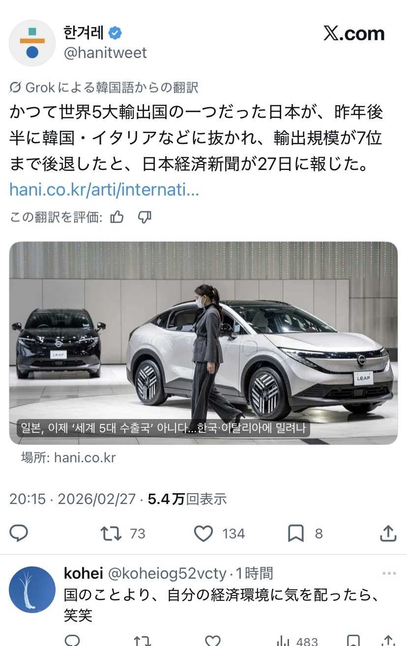
Task: Open the three-dot menu on kohei's reply
Action: [389, 574]
